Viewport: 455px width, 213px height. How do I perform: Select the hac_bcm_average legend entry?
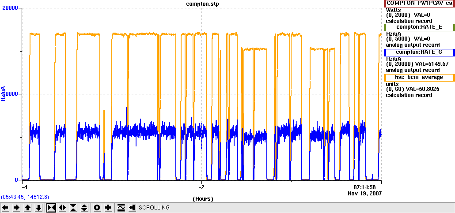(419, 77)
